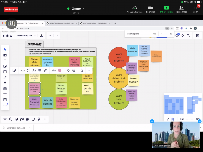Toggle the minimap map icon
This screenshot has height=152, width=203.
173,119
